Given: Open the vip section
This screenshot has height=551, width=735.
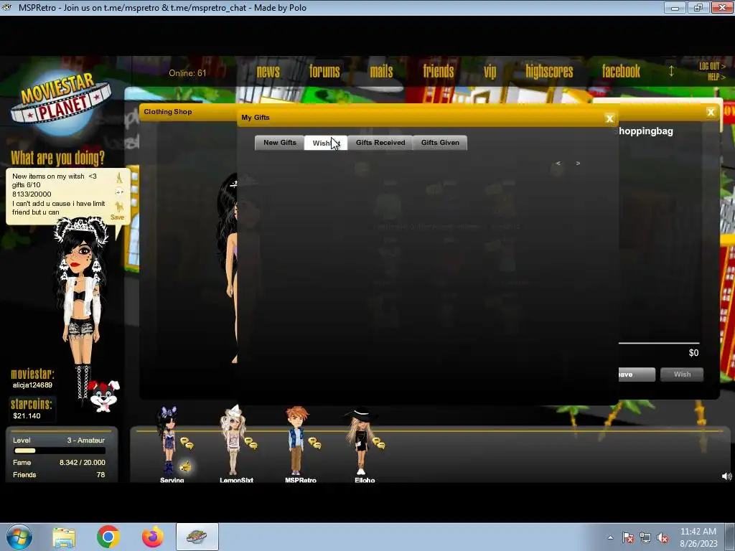Looking at the screenshot, I should point(490,72).
